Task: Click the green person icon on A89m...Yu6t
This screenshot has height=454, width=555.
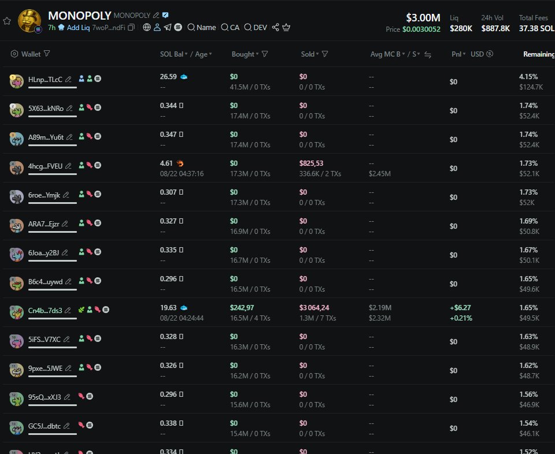Action: (x=82, y=136)
